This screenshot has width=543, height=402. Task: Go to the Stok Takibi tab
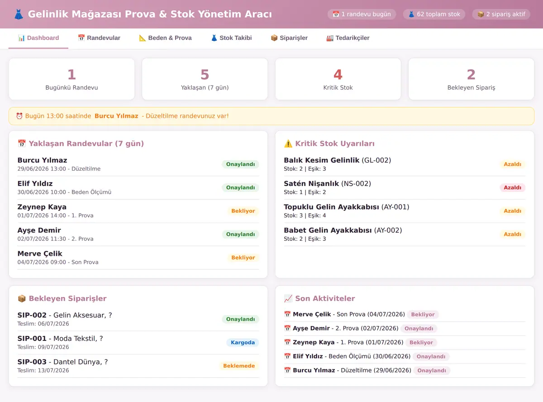(x=231, y=38)
